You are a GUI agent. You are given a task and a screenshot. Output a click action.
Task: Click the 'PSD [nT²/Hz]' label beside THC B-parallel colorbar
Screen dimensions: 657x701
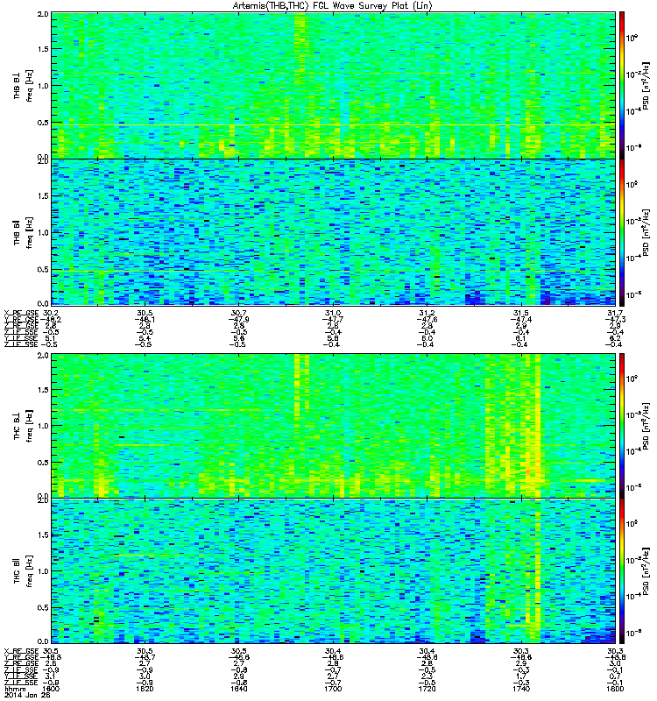pyautogui.click(x=646, y=571)
